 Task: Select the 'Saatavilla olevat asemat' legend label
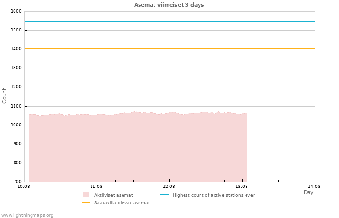coord(122,202)
